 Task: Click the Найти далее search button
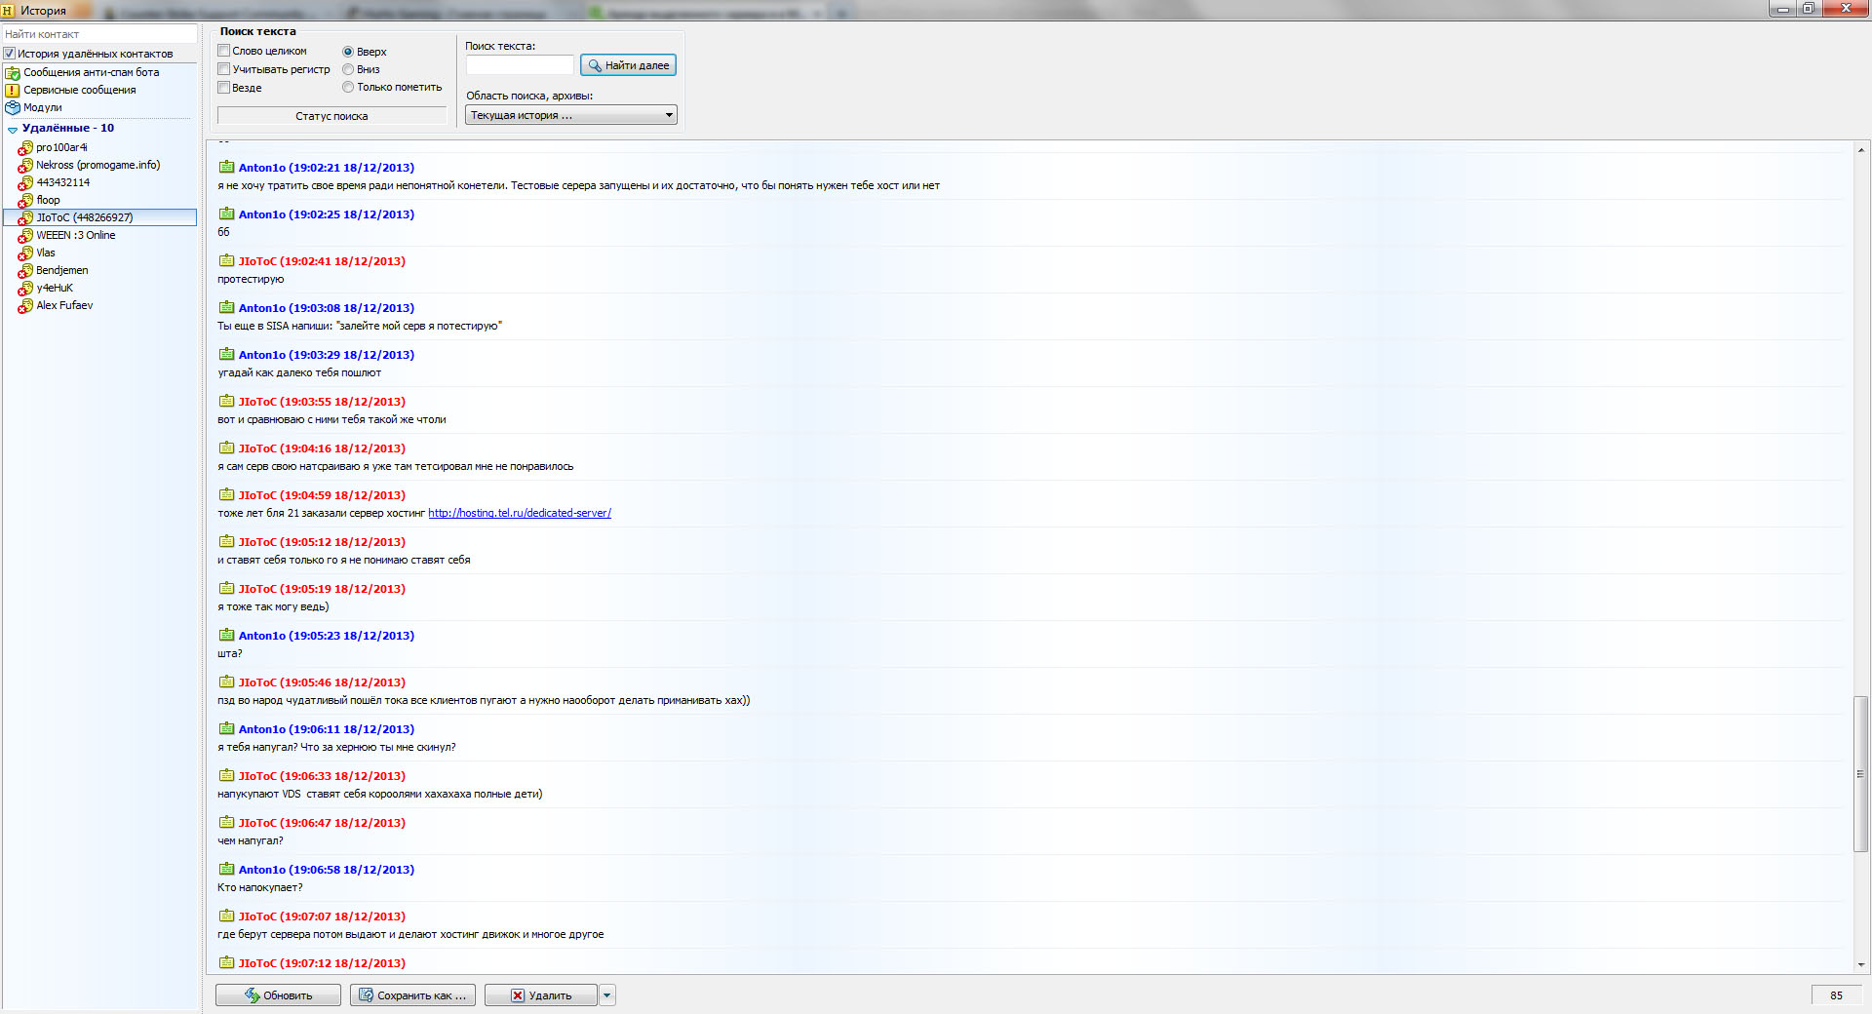(628, 65)
